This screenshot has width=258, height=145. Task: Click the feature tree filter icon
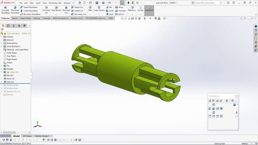point(2,30)
